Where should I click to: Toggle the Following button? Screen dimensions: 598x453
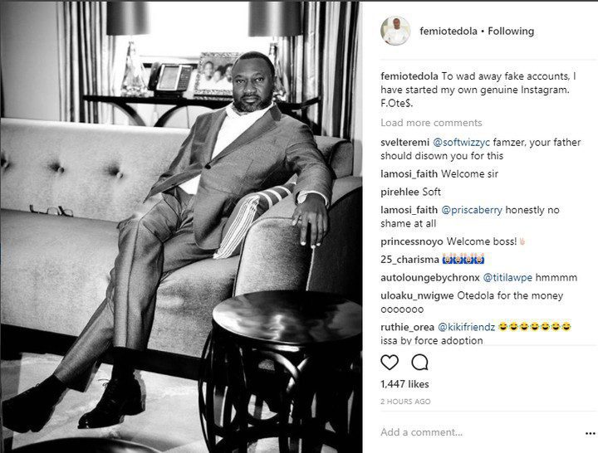512,32
